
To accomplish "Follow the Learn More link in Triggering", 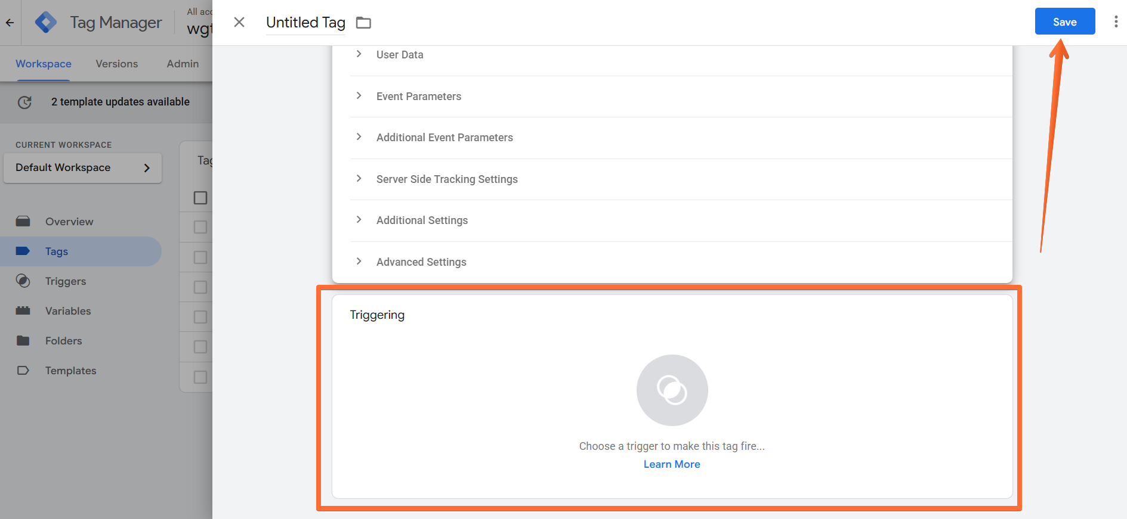I will tap(672, 464).
